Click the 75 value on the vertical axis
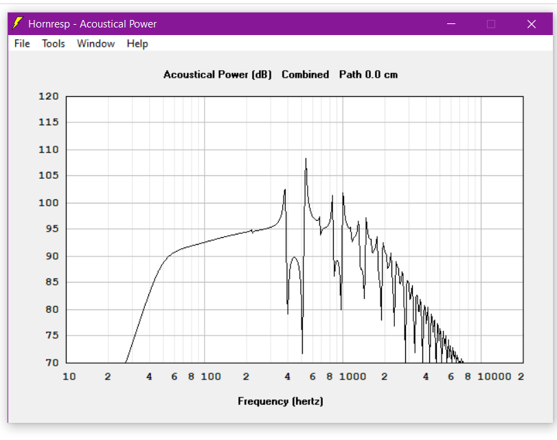Viewport: 557px width, 440px height. click(x=52, y=335)
